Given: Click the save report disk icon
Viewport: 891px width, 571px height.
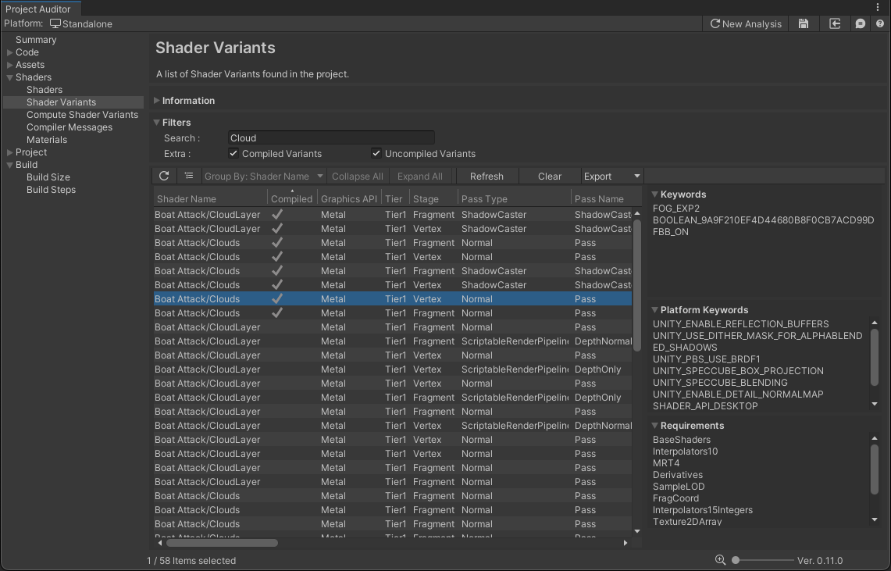Looking at the screenshot, I should [804, 24].
